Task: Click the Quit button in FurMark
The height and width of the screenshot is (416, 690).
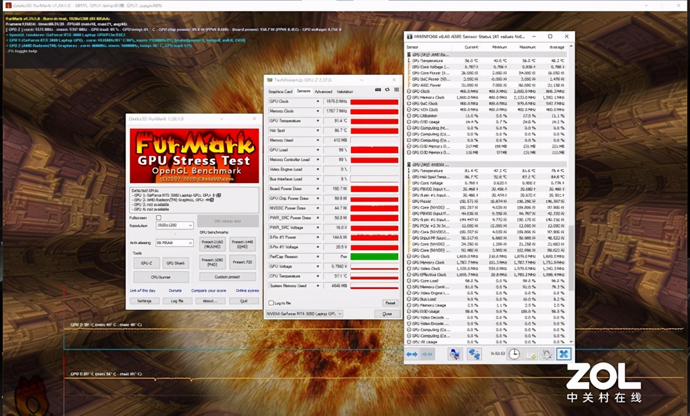Action: tap(244, 301)
